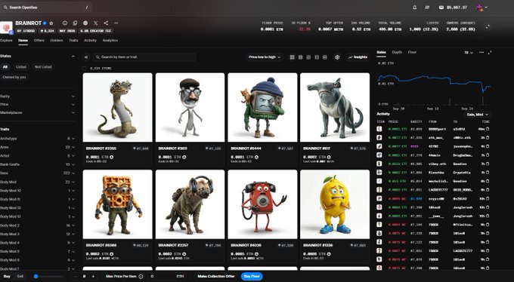This screenshot has height=282, width=514.
Task: Switch to Sell mode in bottom bar
Action: [20, 277]
